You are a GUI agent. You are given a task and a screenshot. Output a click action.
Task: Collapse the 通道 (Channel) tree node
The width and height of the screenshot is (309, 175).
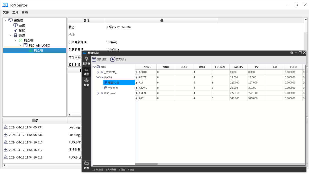(x=10, y=35)
